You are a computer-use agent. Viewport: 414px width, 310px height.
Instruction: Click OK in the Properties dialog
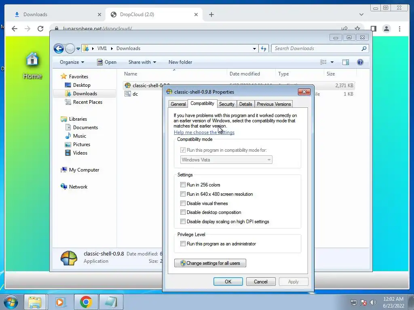pos(228,281)
